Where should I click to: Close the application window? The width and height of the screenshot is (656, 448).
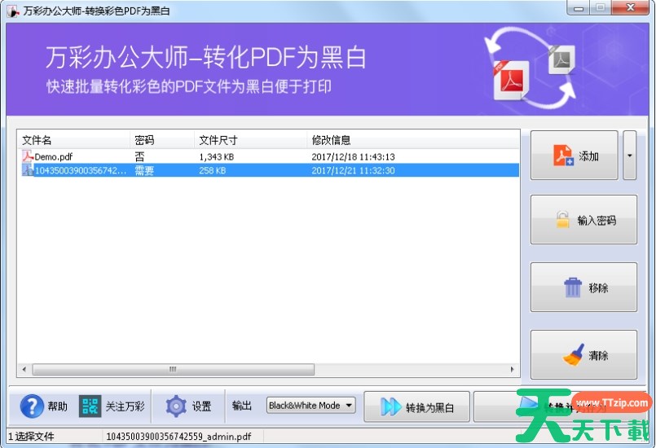click(631, 7)
